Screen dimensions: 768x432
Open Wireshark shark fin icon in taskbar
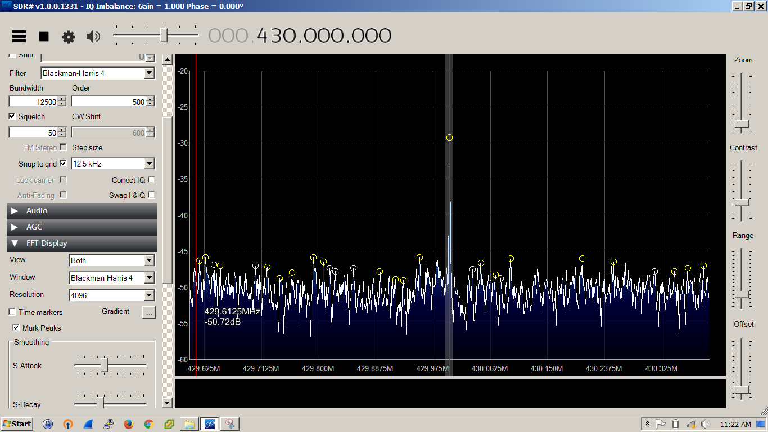88,424
